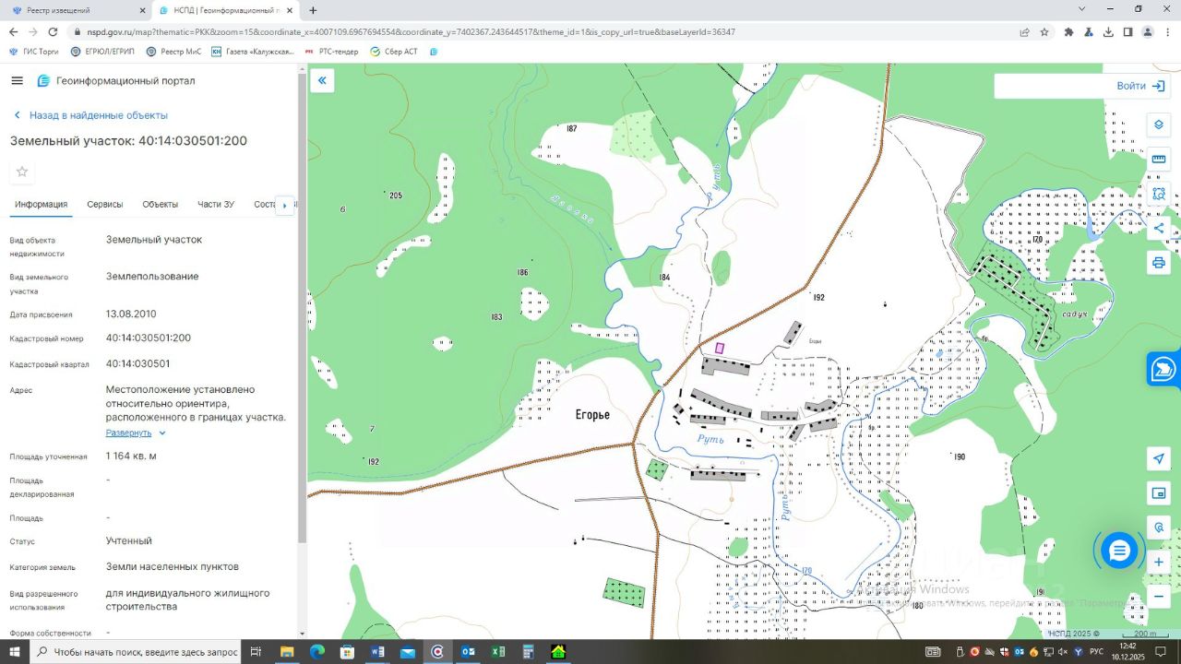
Task: Add the land plot to favorites with the star
Action: (x=22, y=172)
